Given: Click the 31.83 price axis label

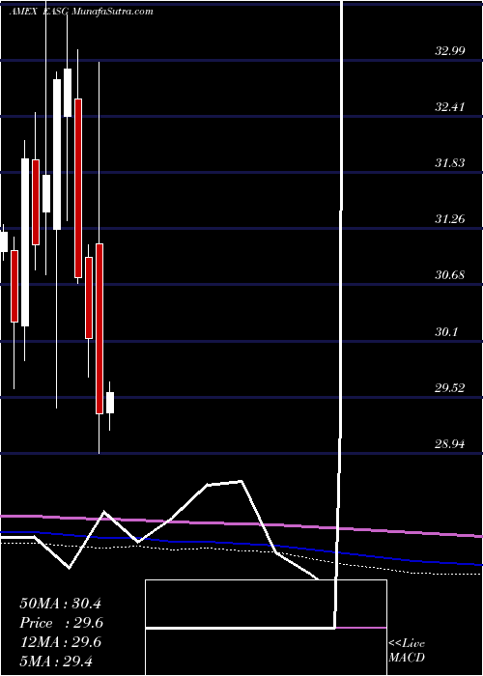Looking at the screenshot, I should (x=450, y=162).
